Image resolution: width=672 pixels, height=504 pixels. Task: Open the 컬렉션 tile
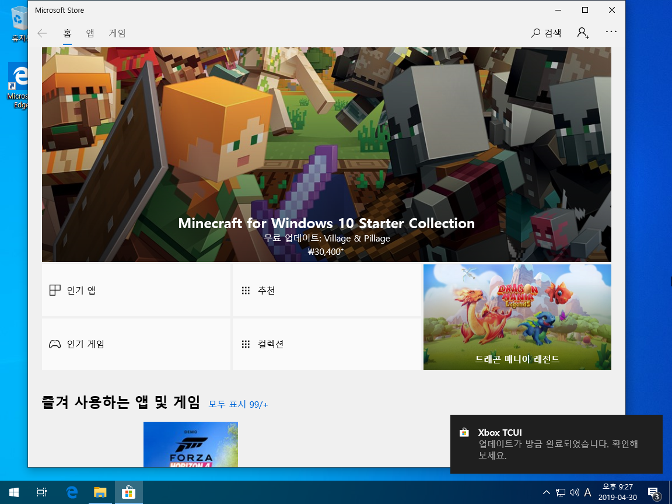point(327,344)
